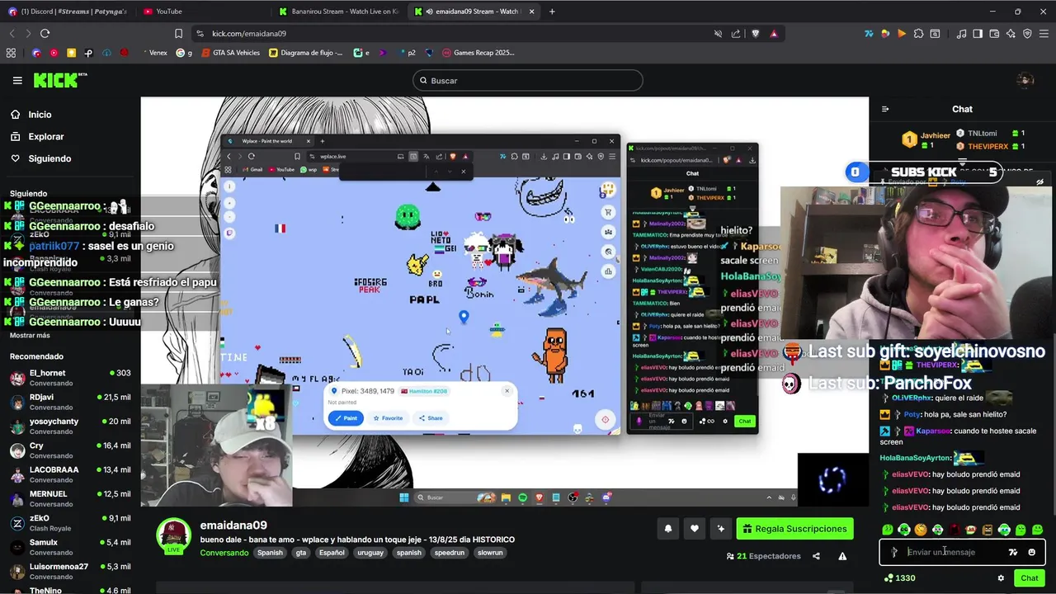Click the muted-tab audio icon in address bar
Image resolution: width=1056 pixels, height=594 pixels.
pos(718,33)
